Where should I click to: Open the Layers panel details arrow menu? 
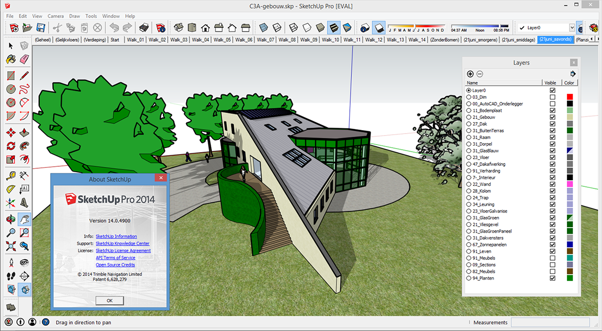pos(573,74)
